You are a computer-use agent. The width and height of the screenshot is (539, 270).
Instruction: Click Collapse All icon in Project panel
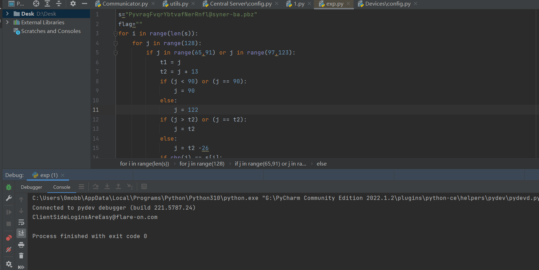click(59, 4)
